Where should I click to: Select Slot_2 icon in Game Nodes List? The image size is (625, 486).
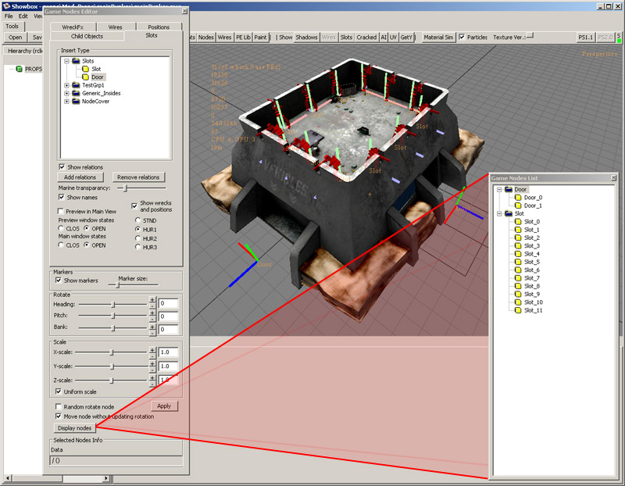(x=518, y=238)
